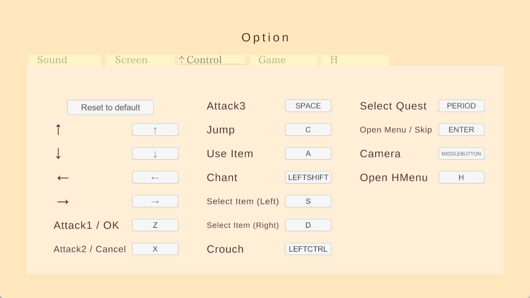Click the down arrow key binding box
530x298 pixels.
tap(155, 154)
